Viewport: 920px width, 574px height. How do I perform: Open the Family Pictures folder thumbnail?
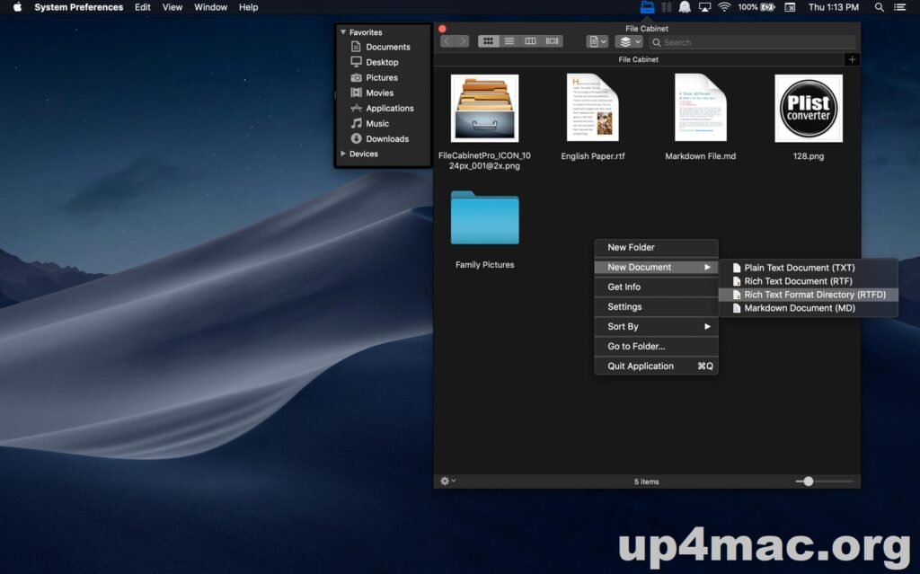[x=484, y=218]
